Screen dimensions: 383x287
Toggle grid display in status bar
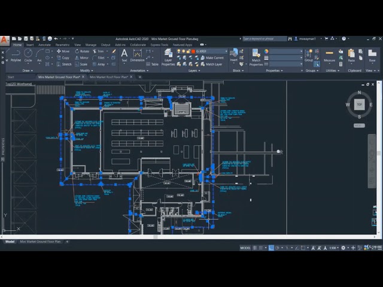(255, 248)
